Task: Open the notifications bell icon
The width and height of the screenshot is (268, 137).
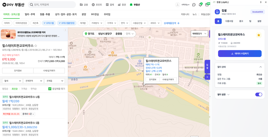Action: 200,5
